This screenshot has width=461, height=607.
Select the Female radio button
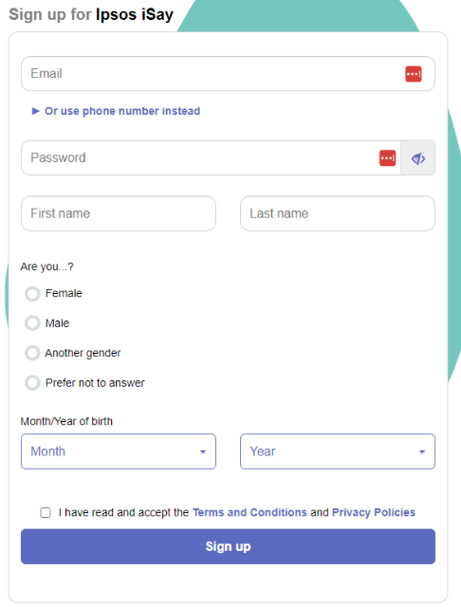(32, 294)
